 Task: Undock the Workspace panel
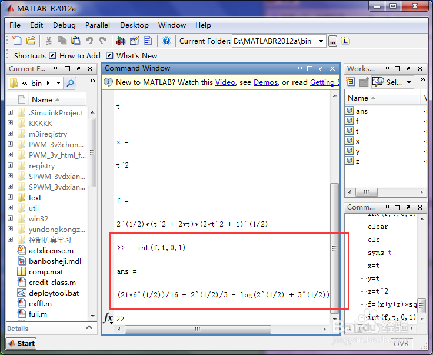click(x=408, y=68)
